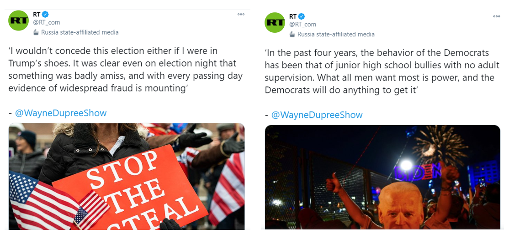509x239 pixels.
Task: Click the verified badge on the right tweet
Action: pos(302,16)
